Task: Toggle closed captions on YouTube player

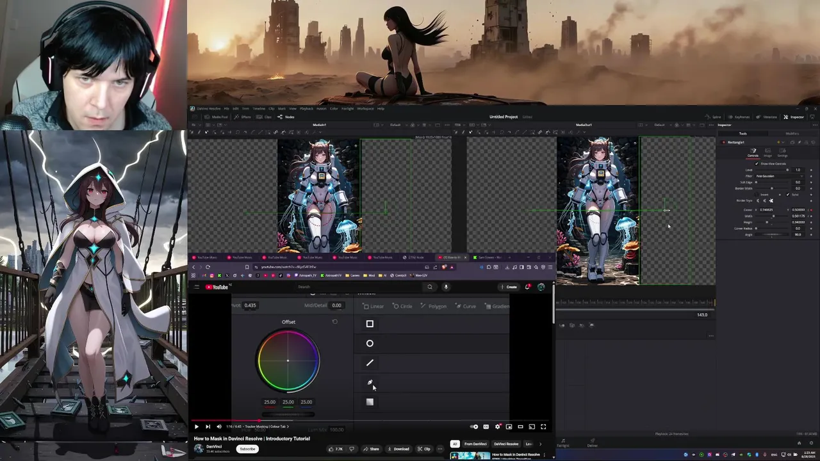Action: (486, 426)
